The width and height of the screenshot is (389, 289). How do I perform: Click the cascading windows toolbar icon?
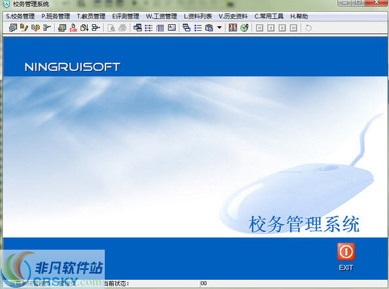(x=186, y=28)
